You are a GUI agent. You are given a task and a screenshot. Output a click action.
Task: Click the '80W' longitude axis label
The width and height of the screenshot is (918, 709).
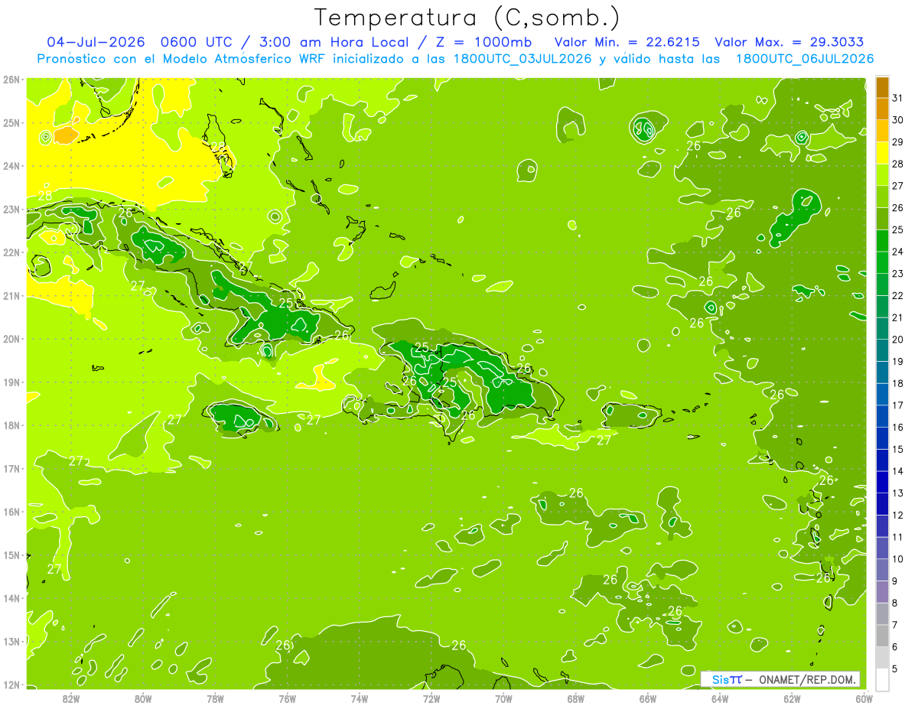(x=142, y=698)
